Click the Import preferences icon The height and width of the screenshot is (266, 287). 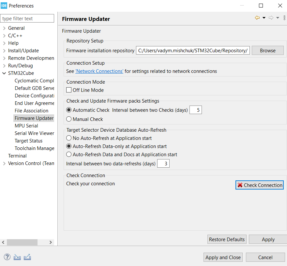[17, 257]
